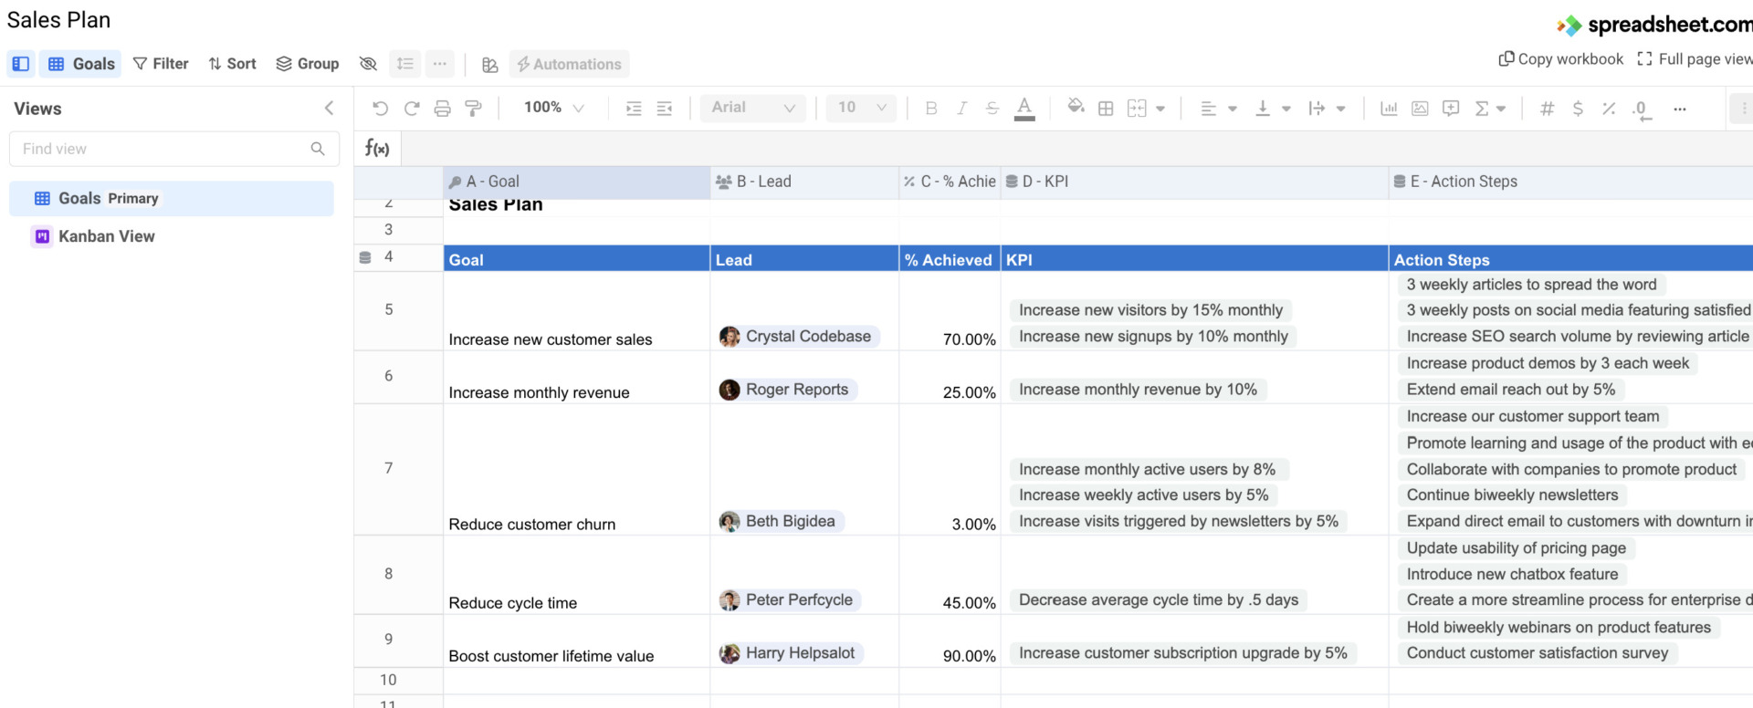Screen dimensions: 1753x708
Task: Open the fill color bucket
Action: [1076, 108]
